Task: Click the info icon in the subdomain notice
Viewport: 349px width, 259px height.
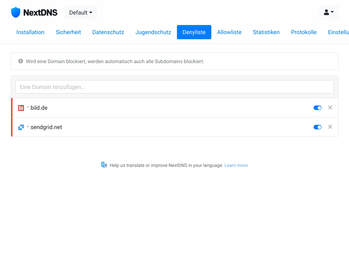Action: tap(20, 61)
